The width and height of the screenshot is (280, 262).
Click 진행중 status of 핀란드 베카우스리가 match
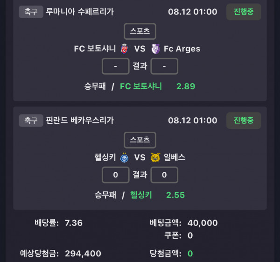coord(244,120)
